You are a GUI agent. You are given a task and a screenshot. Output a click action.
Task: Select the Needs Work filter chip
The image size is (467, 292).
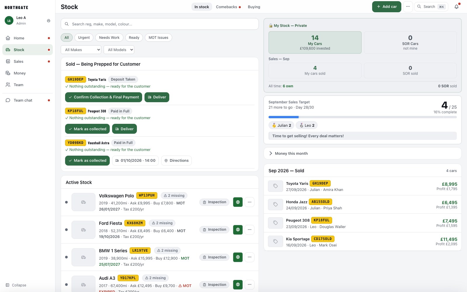109,38
